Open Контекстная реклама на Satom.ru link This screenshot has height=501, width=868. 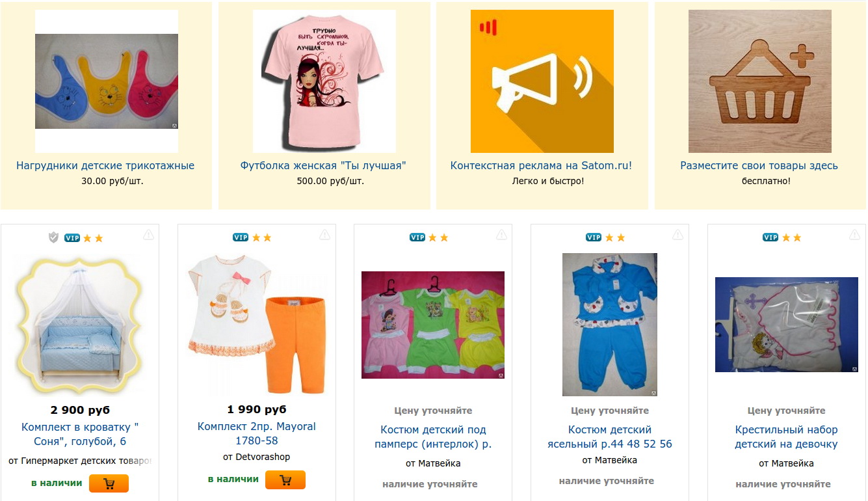coord(541,165)
